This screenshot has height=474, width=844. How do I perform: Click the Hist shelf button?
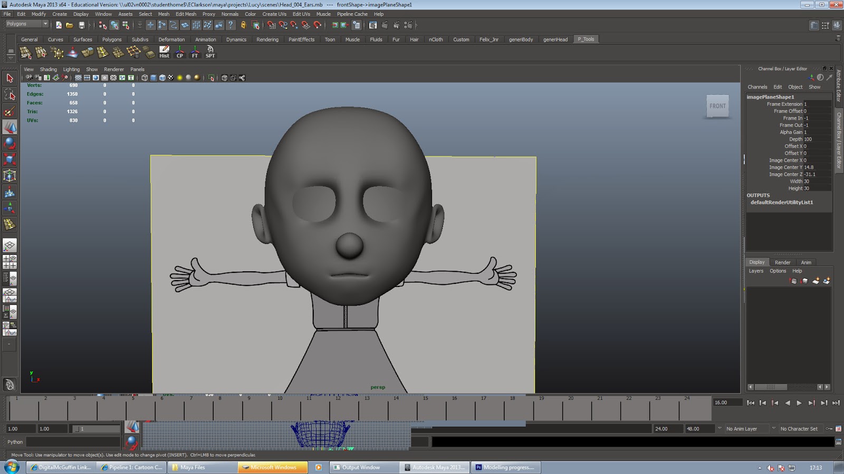pyautogui.click(x=165, y=52)
